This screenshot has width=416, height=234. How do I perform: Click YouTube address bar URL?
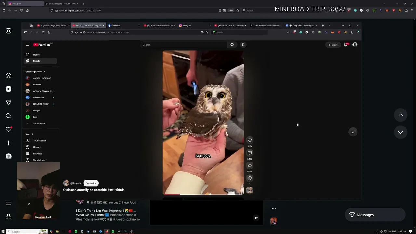[108, 32]
